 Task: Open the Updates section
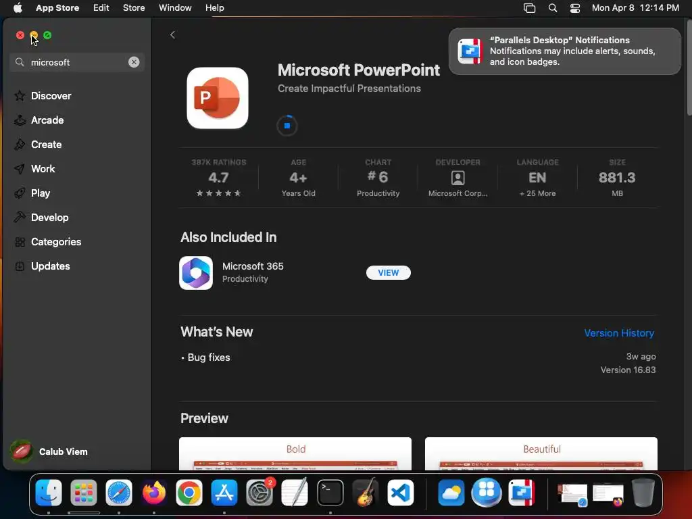[x=42, y=266]
